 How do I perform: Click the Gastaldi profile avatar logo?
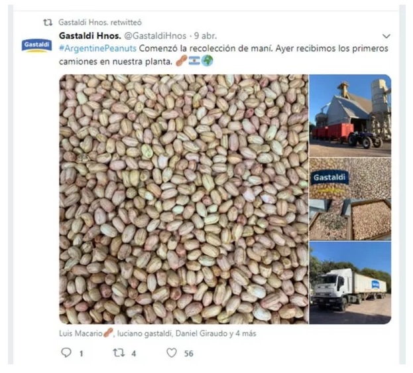36,45
